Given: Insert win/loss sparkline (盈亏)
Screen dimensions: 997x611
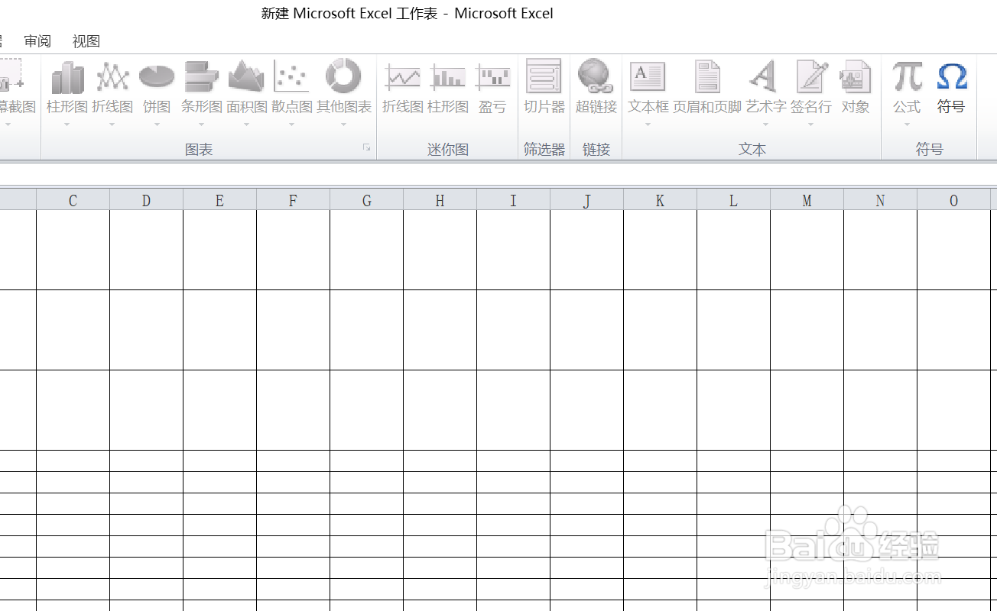Looking at the screenshot, I should pos(493,88).
